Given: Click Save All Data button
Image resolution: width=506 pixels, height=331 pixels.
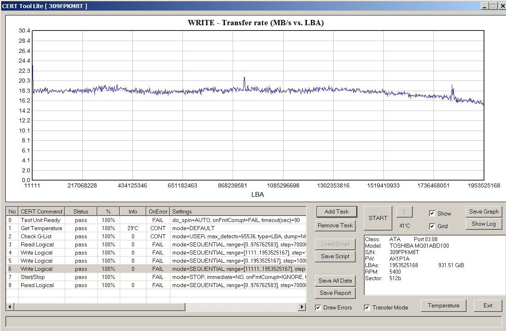Looking at the screenshot, I should [x=335, y=281].
